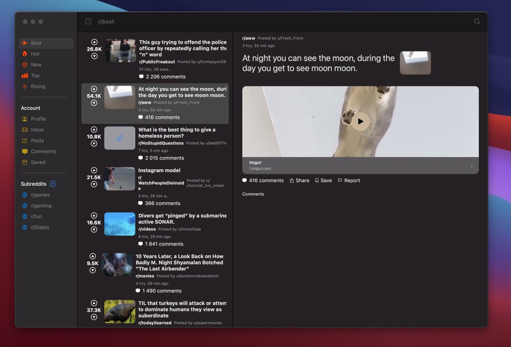Downvote the police officer PublicFreakout post
The height and width of the screenshot is (347, 511).
point(94,56)
